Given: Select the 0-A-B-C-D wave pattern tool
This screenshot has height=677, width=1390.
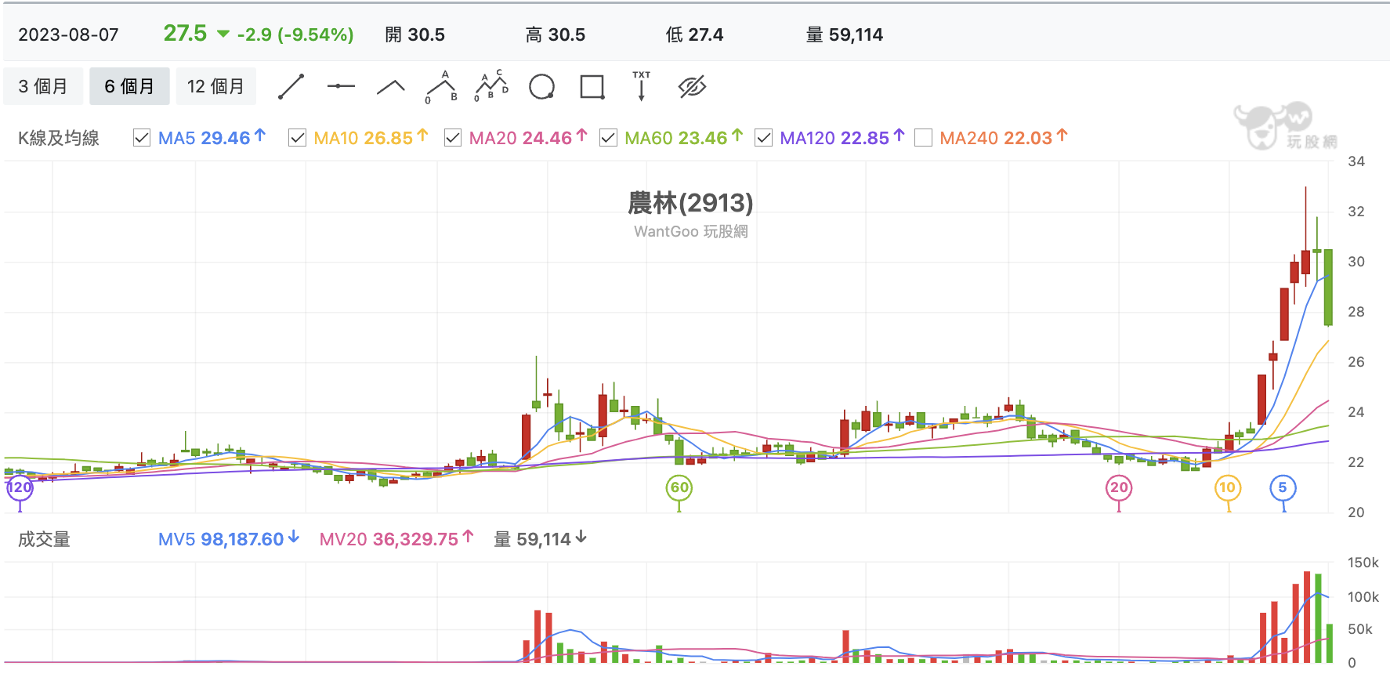Looking at the screenshot, I should [x=491, y=86].
